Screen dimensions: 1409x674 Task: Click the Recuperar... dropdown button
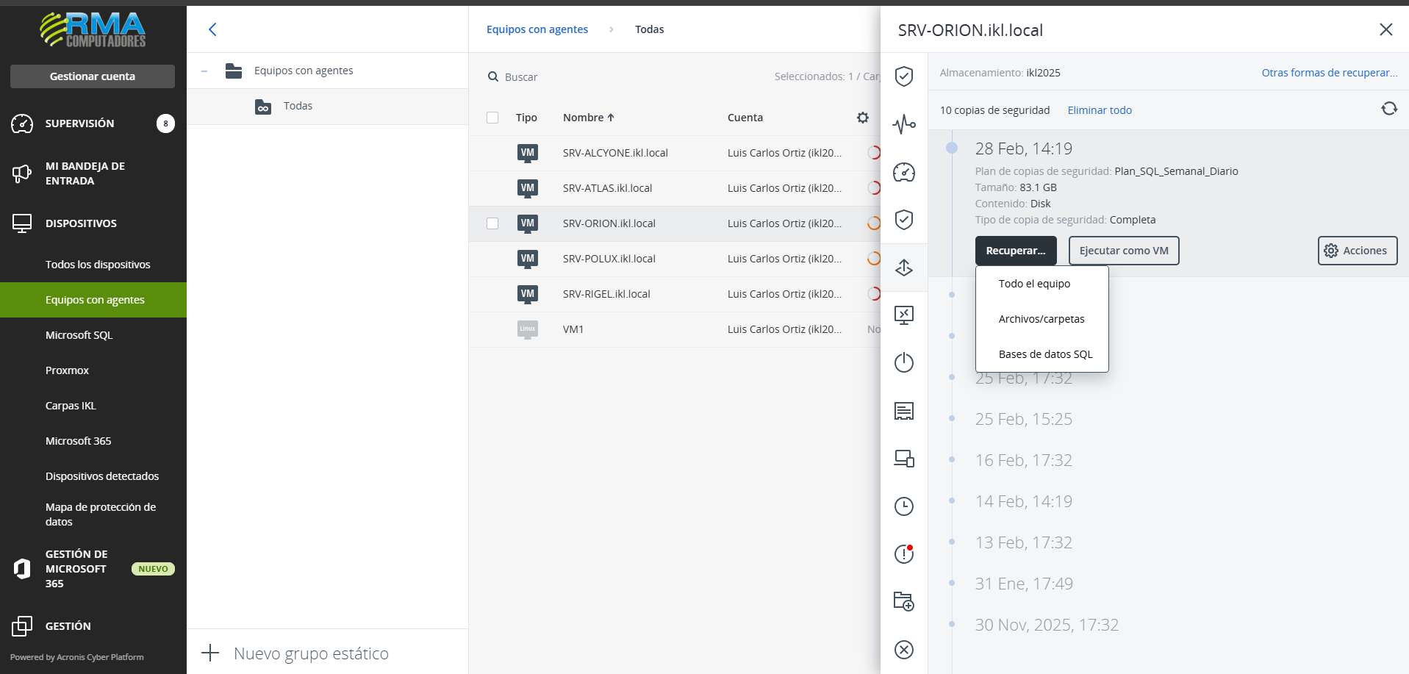(x=1015, y=251)
